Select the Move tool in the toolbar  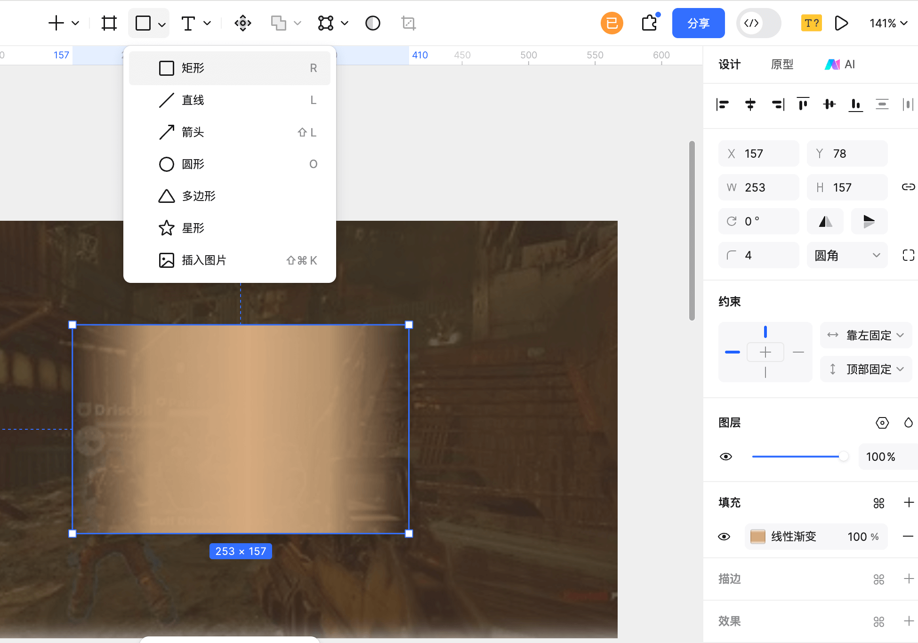tap(242, 23)
